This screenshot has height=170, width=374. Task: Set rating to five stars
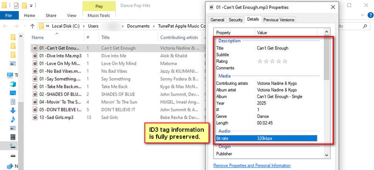point(285,61)
